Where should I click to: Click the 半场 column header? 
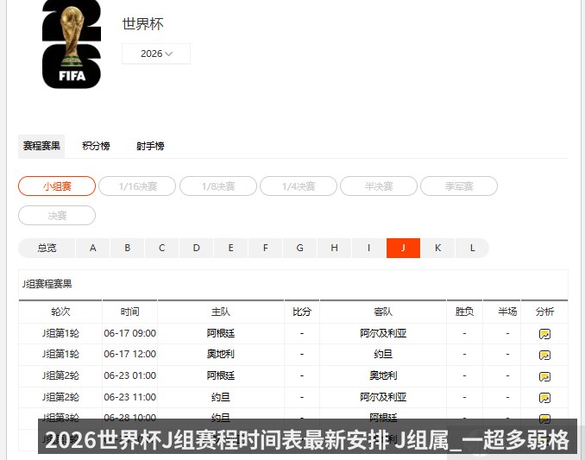pos(507,312)
